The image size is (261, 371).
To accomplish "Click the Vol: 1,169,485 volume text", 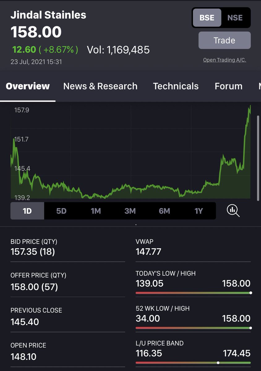I will click(x=118, y=49).
